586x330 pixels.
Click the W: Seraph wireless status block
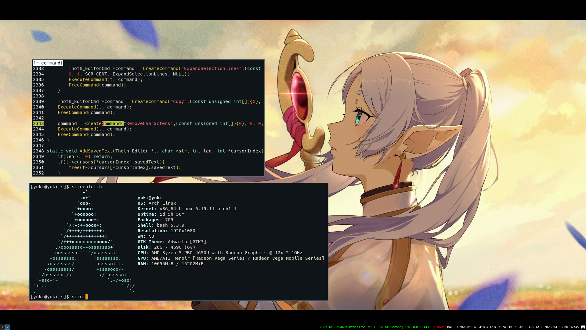click(398, 327)
